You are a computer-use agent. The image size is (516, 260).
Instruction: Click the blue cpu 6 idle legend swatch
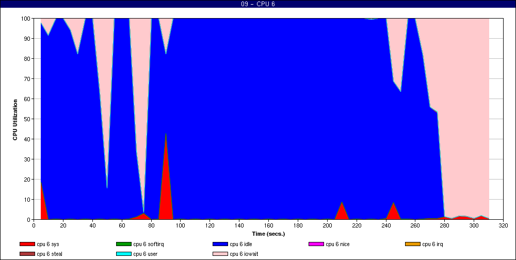pos(220,244)
